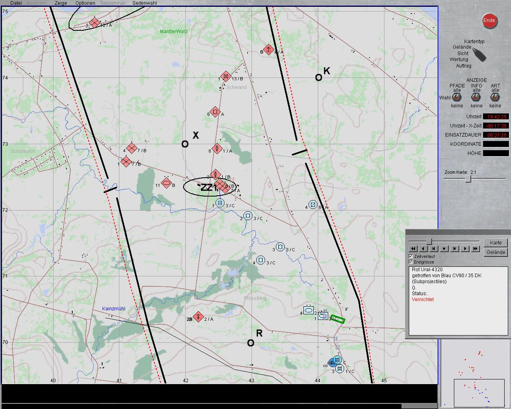511x409 pixels.
Task: Click the Zoom Karte slider handle
Action: [x=468, y=179]
